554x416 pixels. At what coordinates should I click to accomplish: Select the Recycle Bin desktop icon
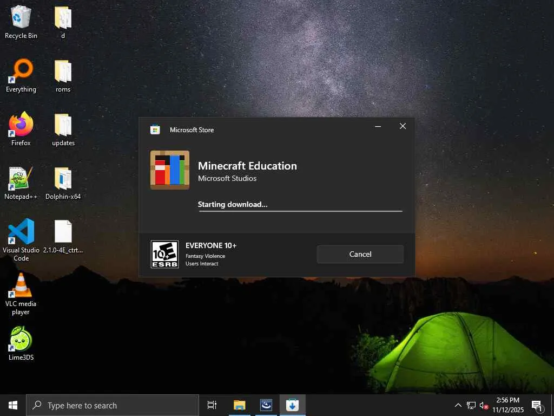(21, 22)
